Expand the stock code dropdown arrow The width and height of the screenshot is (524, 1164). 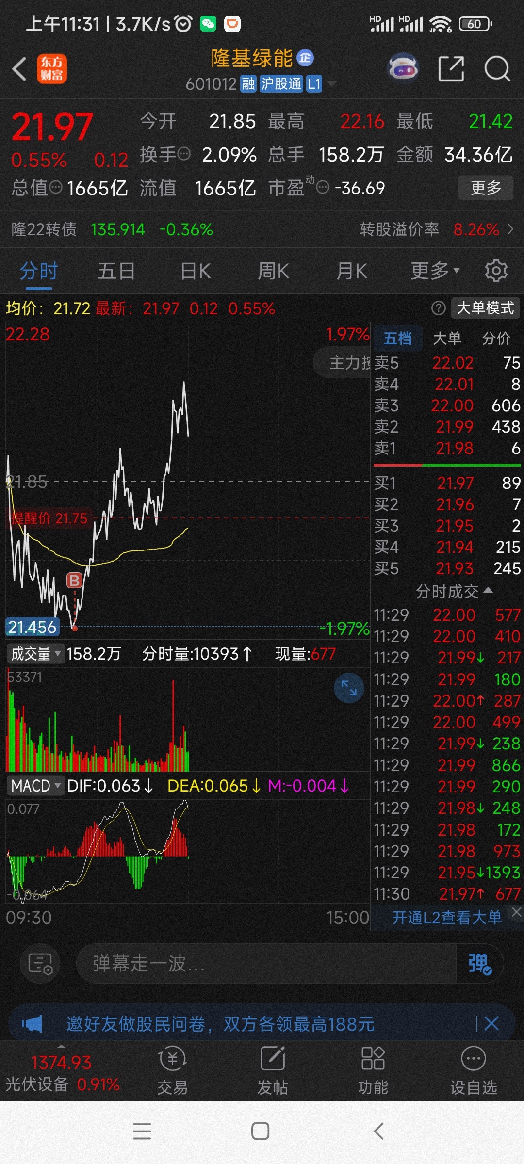pos(332,84)
